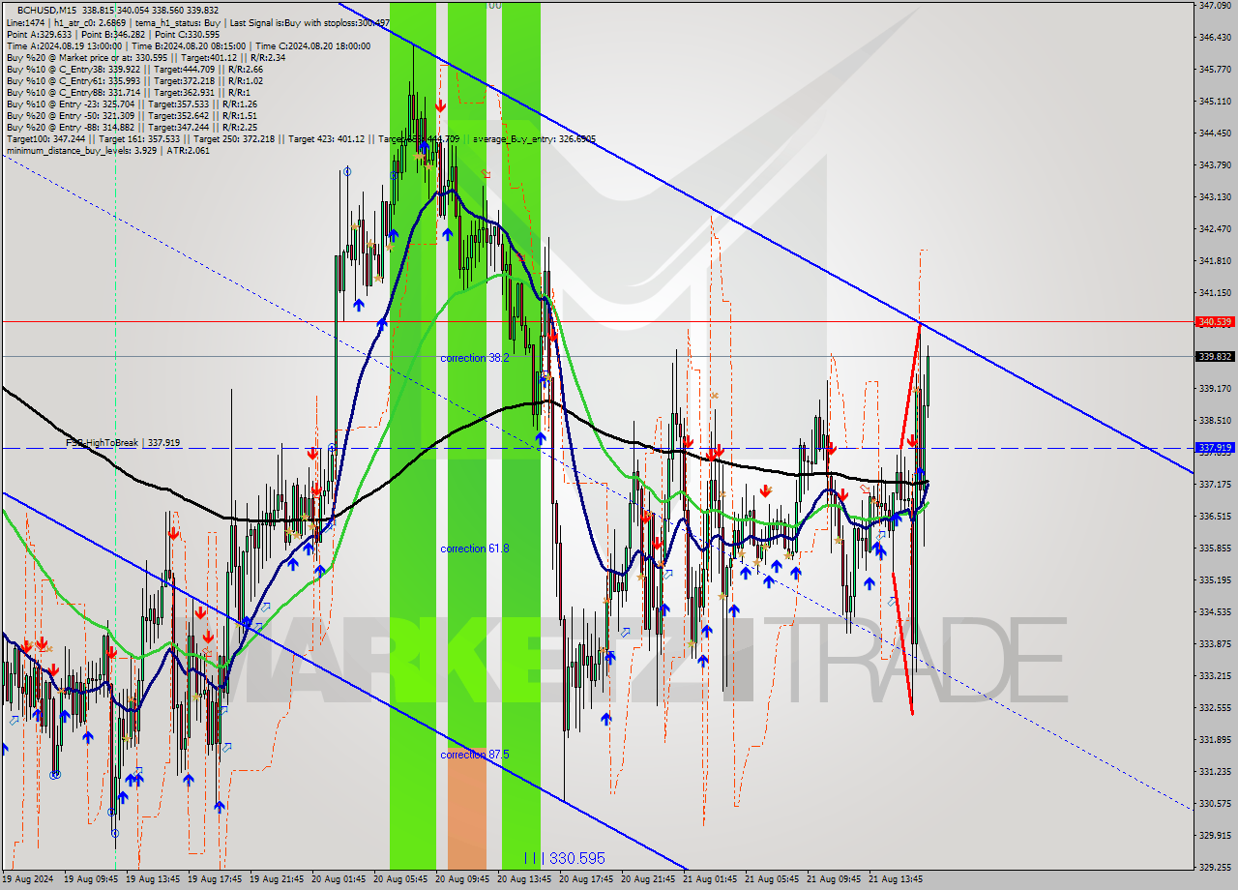
Task: Click the 'Line:1474' status text line
Action: 198,22
